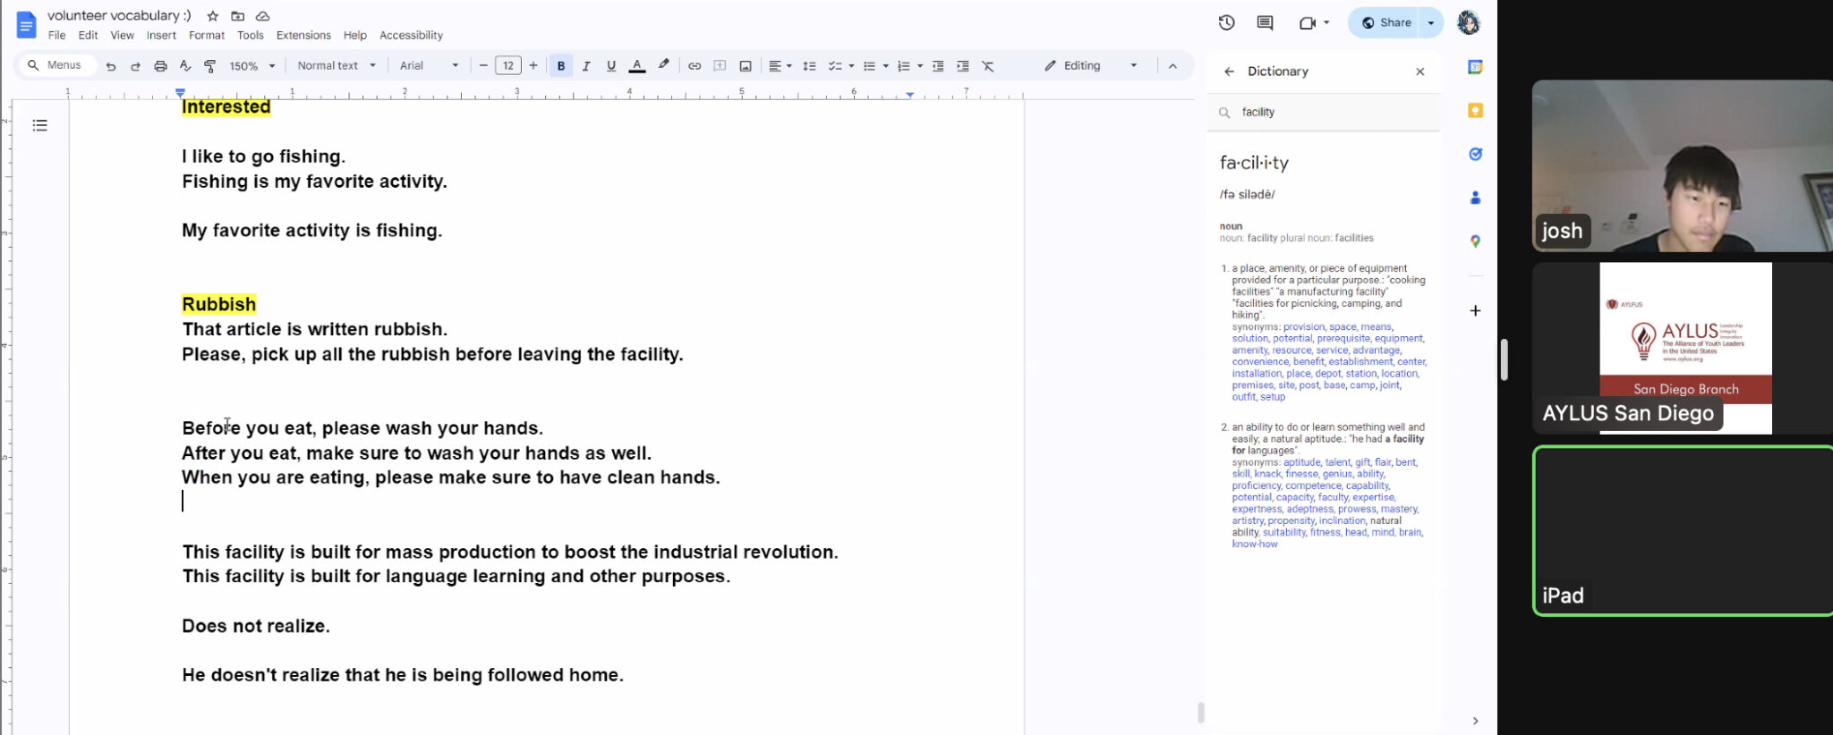Open the View menu
1833x735 pixels.
click(x=122, y=35)
